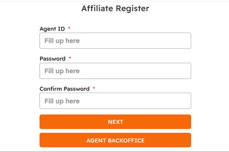Click the red asterisk next to Password
Screen dimensions: 229x152
(70, 59)
